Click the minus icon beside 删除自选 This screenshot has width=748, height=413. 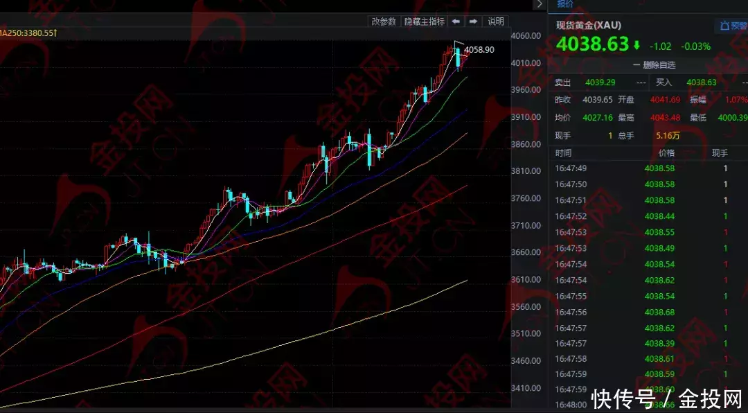pos(636,65)
